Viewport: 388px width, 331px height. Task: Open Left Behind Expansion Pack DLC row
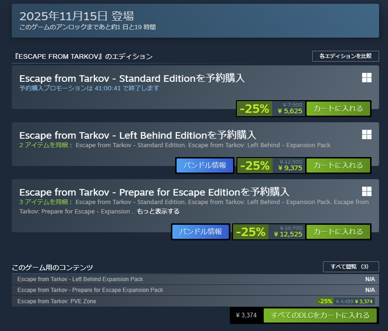tap(80, 279)
